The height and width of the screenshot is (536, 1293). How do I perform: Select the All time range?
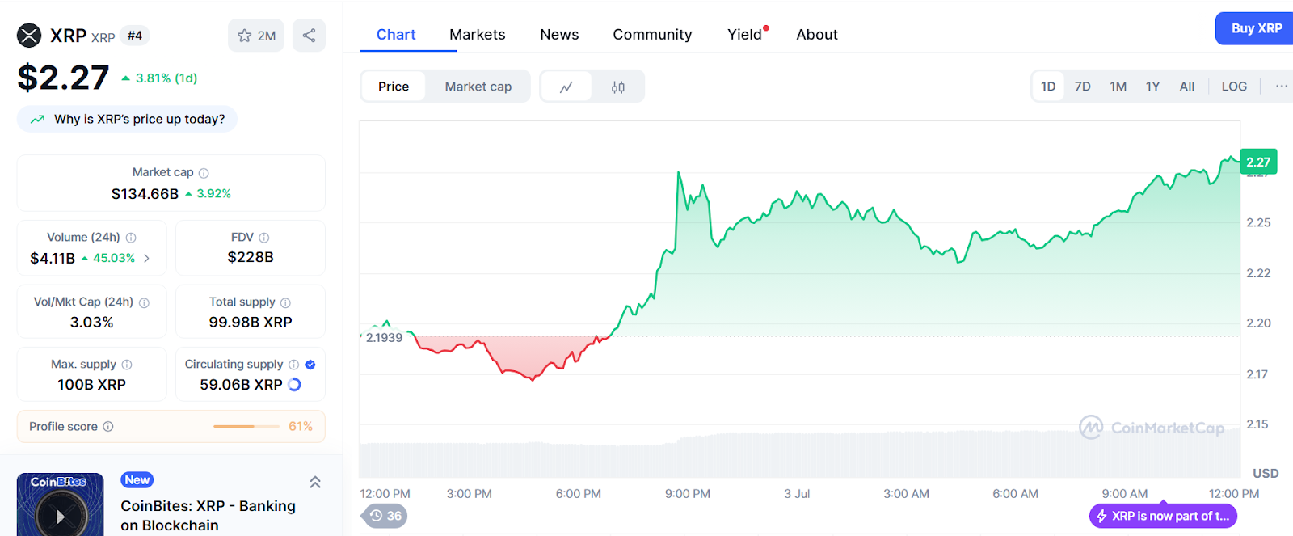coord(1187,87)
